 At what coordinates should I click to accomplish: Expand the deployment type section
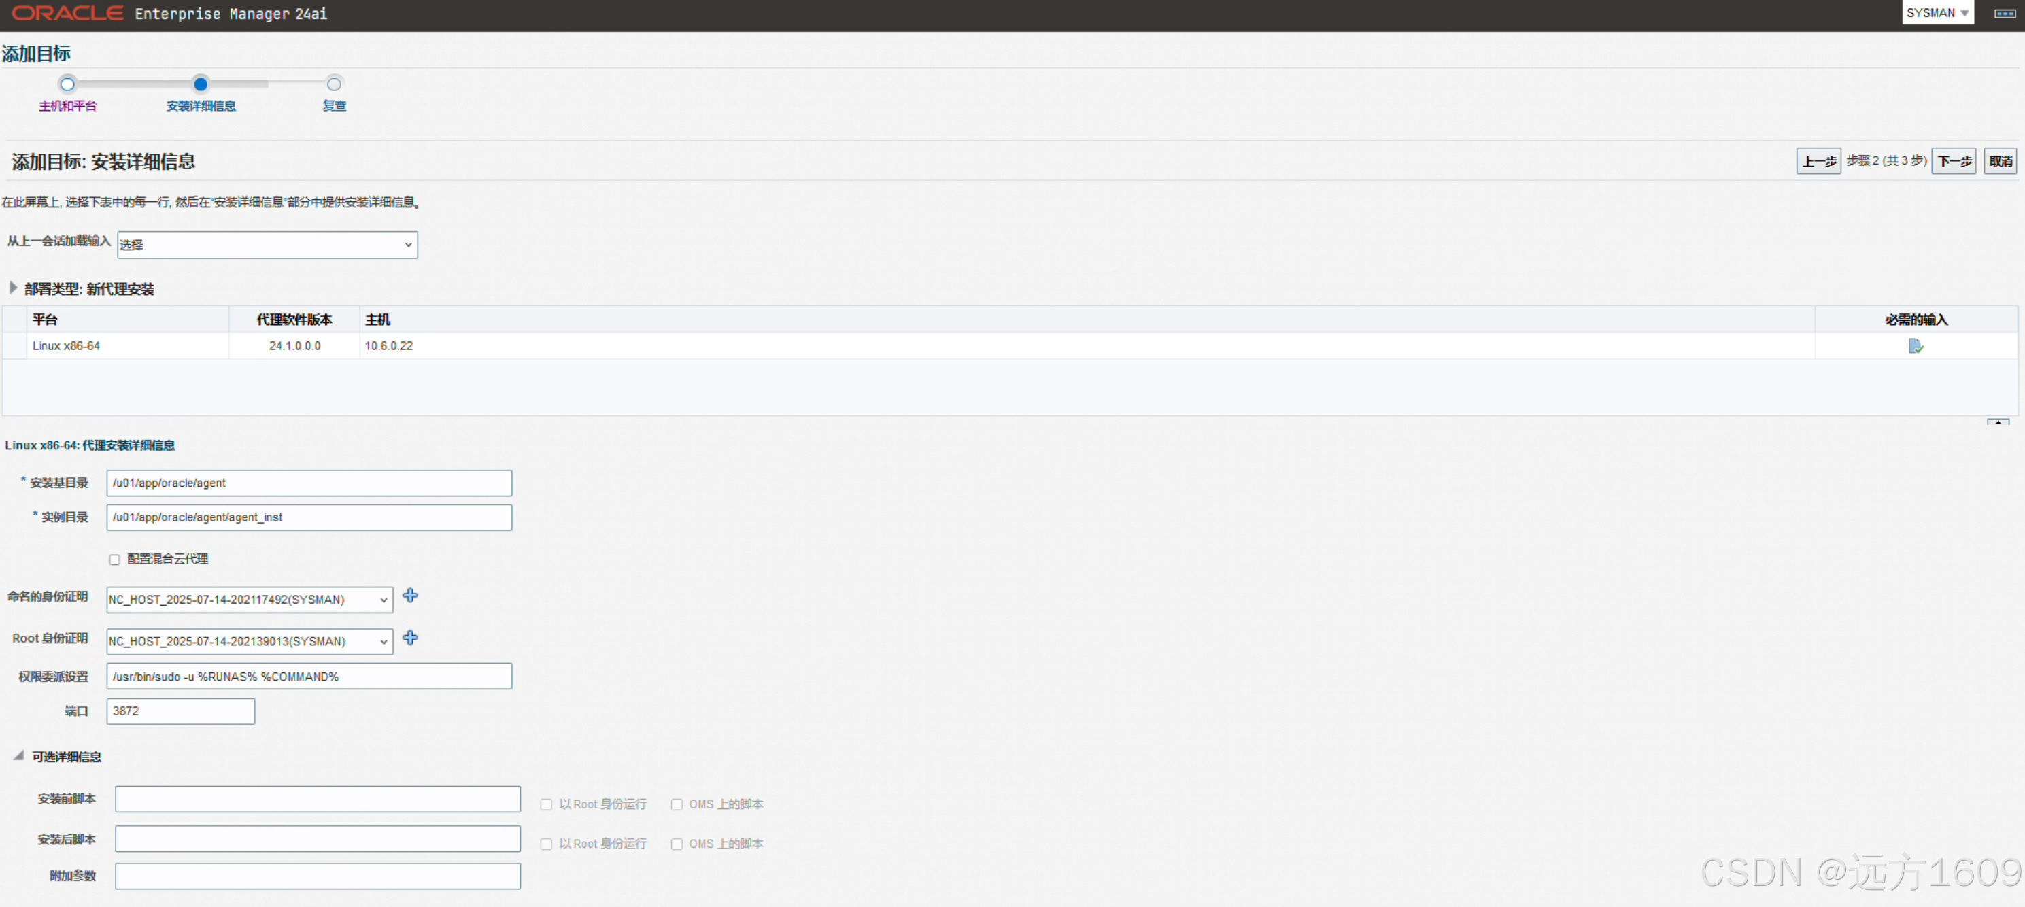coord(14,288)
